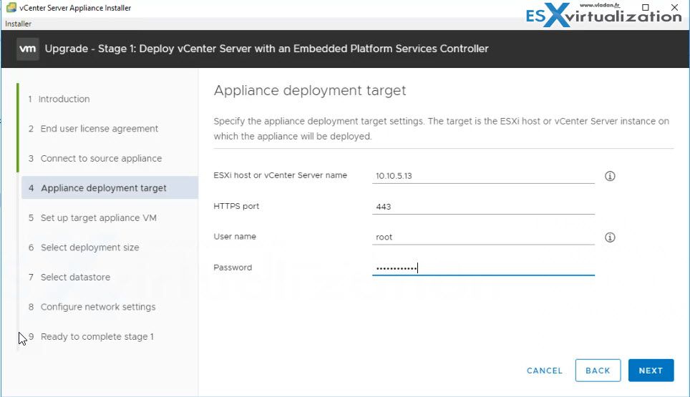Open step 3 Connect to source appliance
The height and width of the screenshot is (397, 690).
click(x=95, y=158)
